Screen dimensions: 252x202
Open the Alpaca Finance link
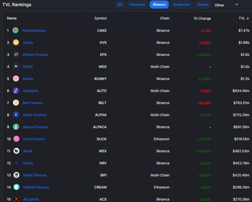coord(35,127)
